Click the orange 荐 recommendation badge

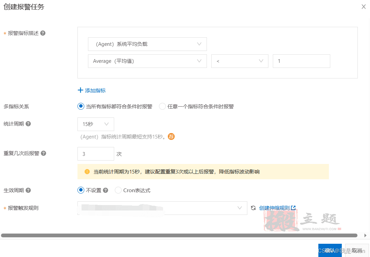pos(171,136)
